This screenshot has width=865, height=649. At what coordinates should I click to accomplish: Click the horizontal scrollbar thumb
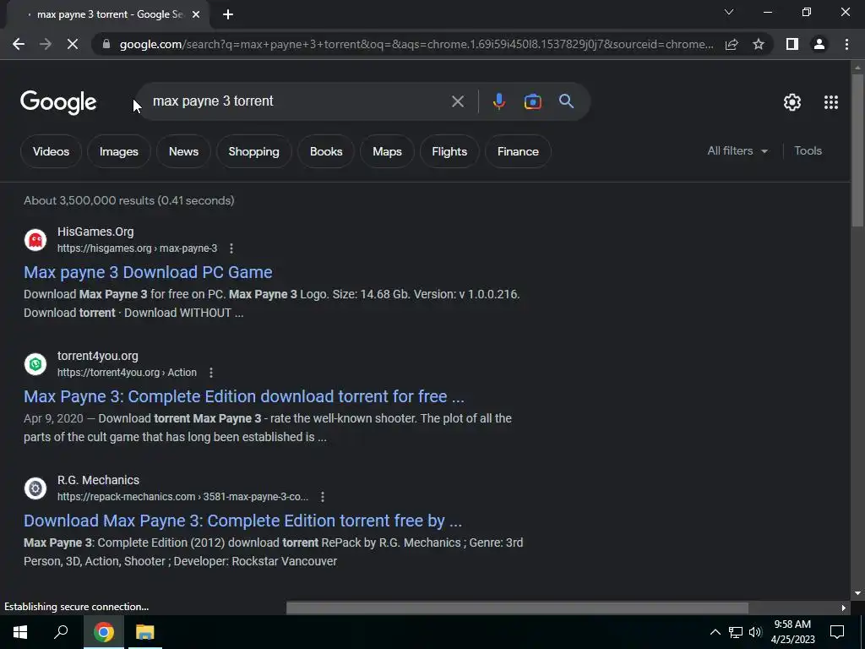click(517, 608)
